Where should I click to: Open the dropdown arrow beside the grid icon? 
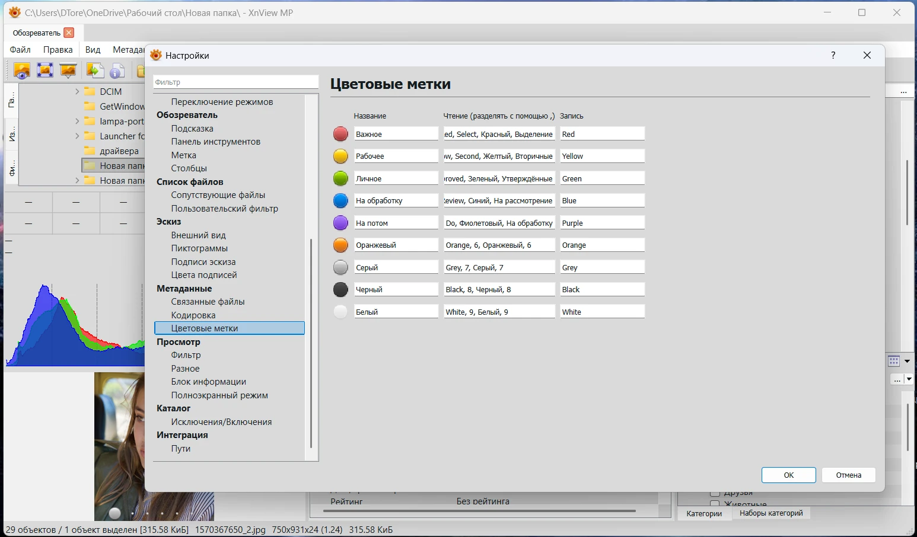click(907, 361)
